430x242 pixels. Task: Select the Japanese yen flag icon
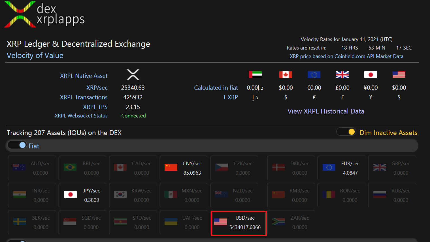371,74
